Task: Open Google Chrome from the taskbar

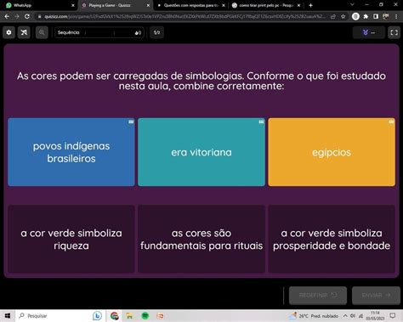Action: coord(115,315)
